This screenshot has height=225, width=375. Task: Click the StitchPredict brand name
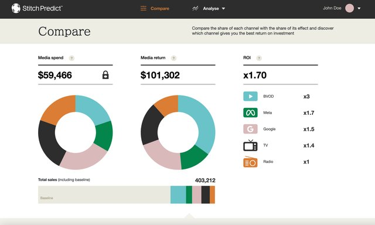pyautogui.click(x=42, y=8)
